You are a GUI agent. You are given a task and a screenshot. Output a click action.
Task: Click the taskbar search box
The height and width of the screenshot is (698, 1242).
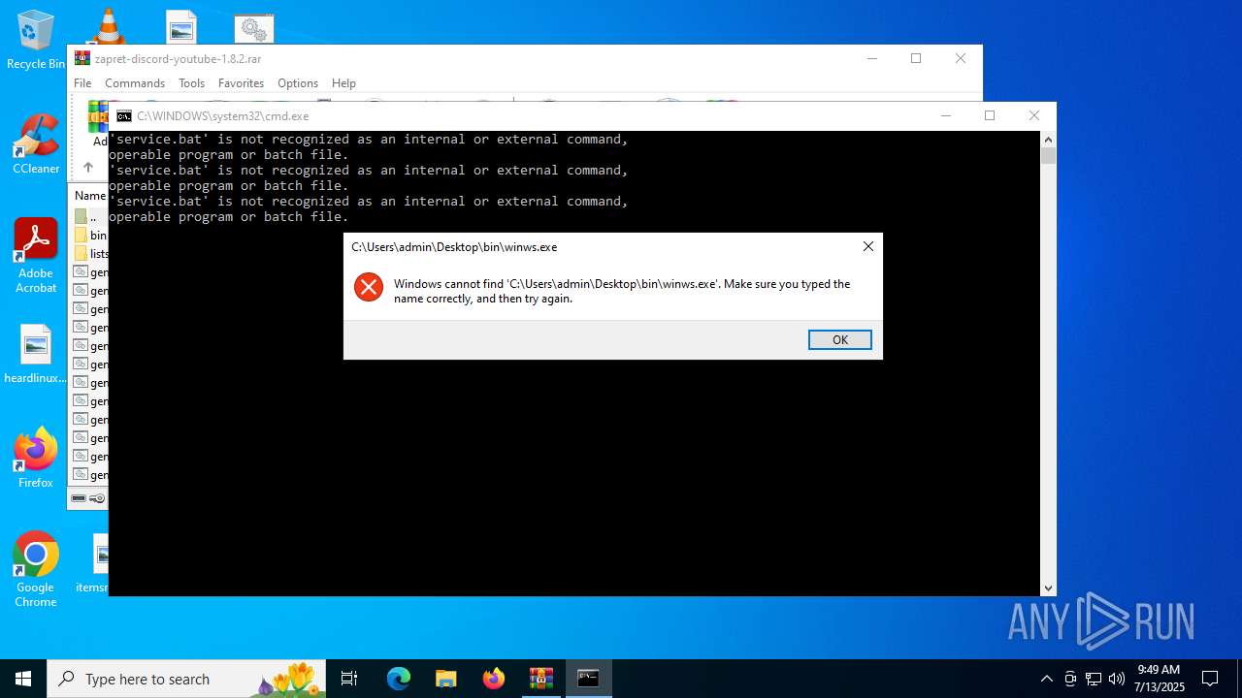(x=187, y=679)
